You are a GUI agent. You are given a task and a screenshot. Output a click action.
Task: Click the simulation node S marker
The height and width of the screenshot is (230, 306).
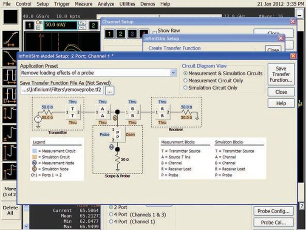tap(115, 118)
